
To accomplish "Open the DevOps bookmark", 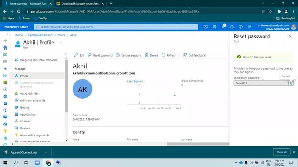I will coord(41,19).
